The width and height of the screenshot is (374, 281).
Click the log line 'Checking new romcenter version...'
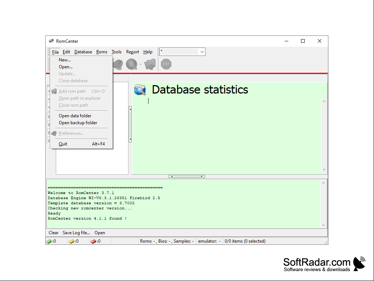coord(90,208)
